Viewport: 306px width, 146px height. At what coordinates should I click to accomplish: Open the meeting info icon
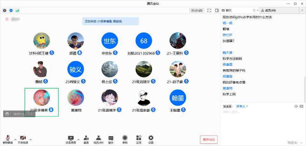click(4, 10)
